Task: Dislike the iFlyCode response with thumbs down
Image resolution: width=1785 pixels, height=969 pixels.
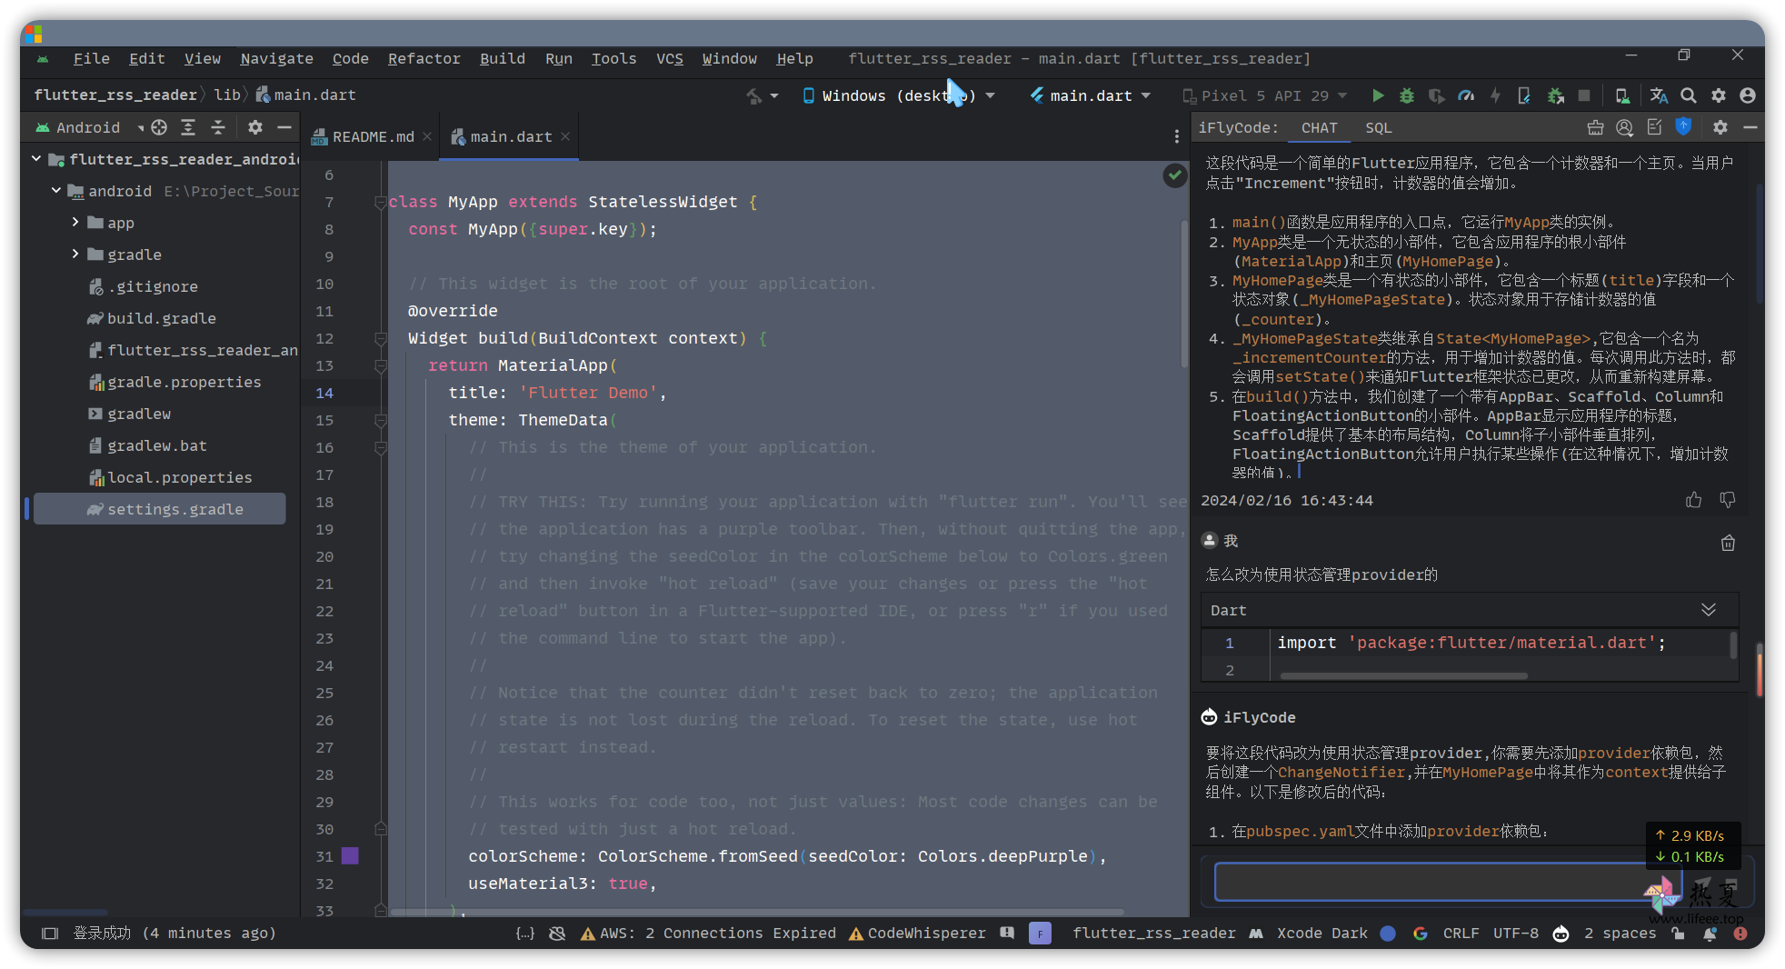Action: coord(1728,500)
